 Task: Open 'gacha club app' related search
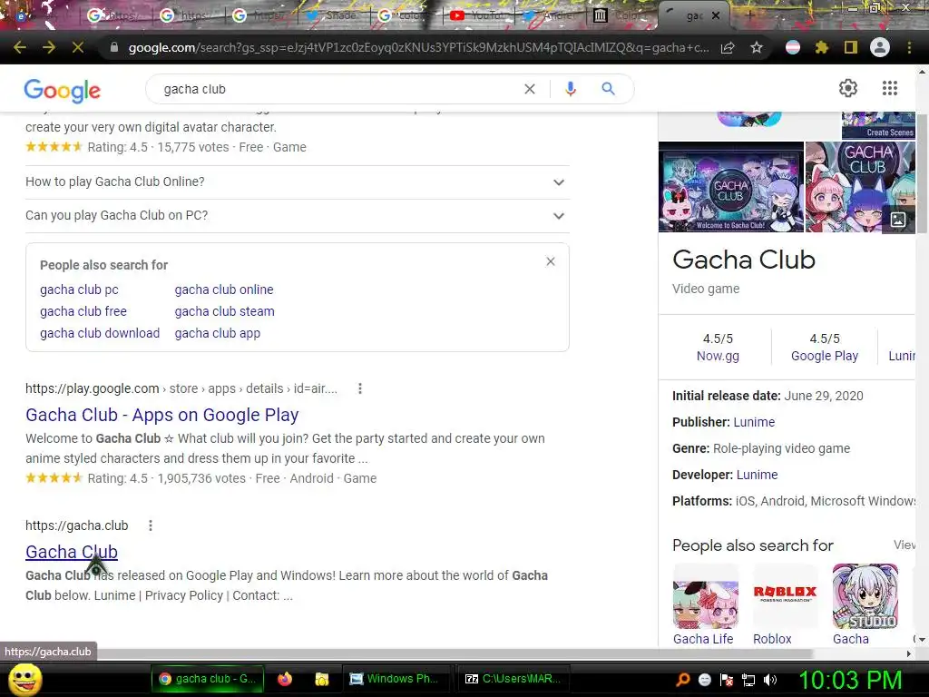coord(218,334)
